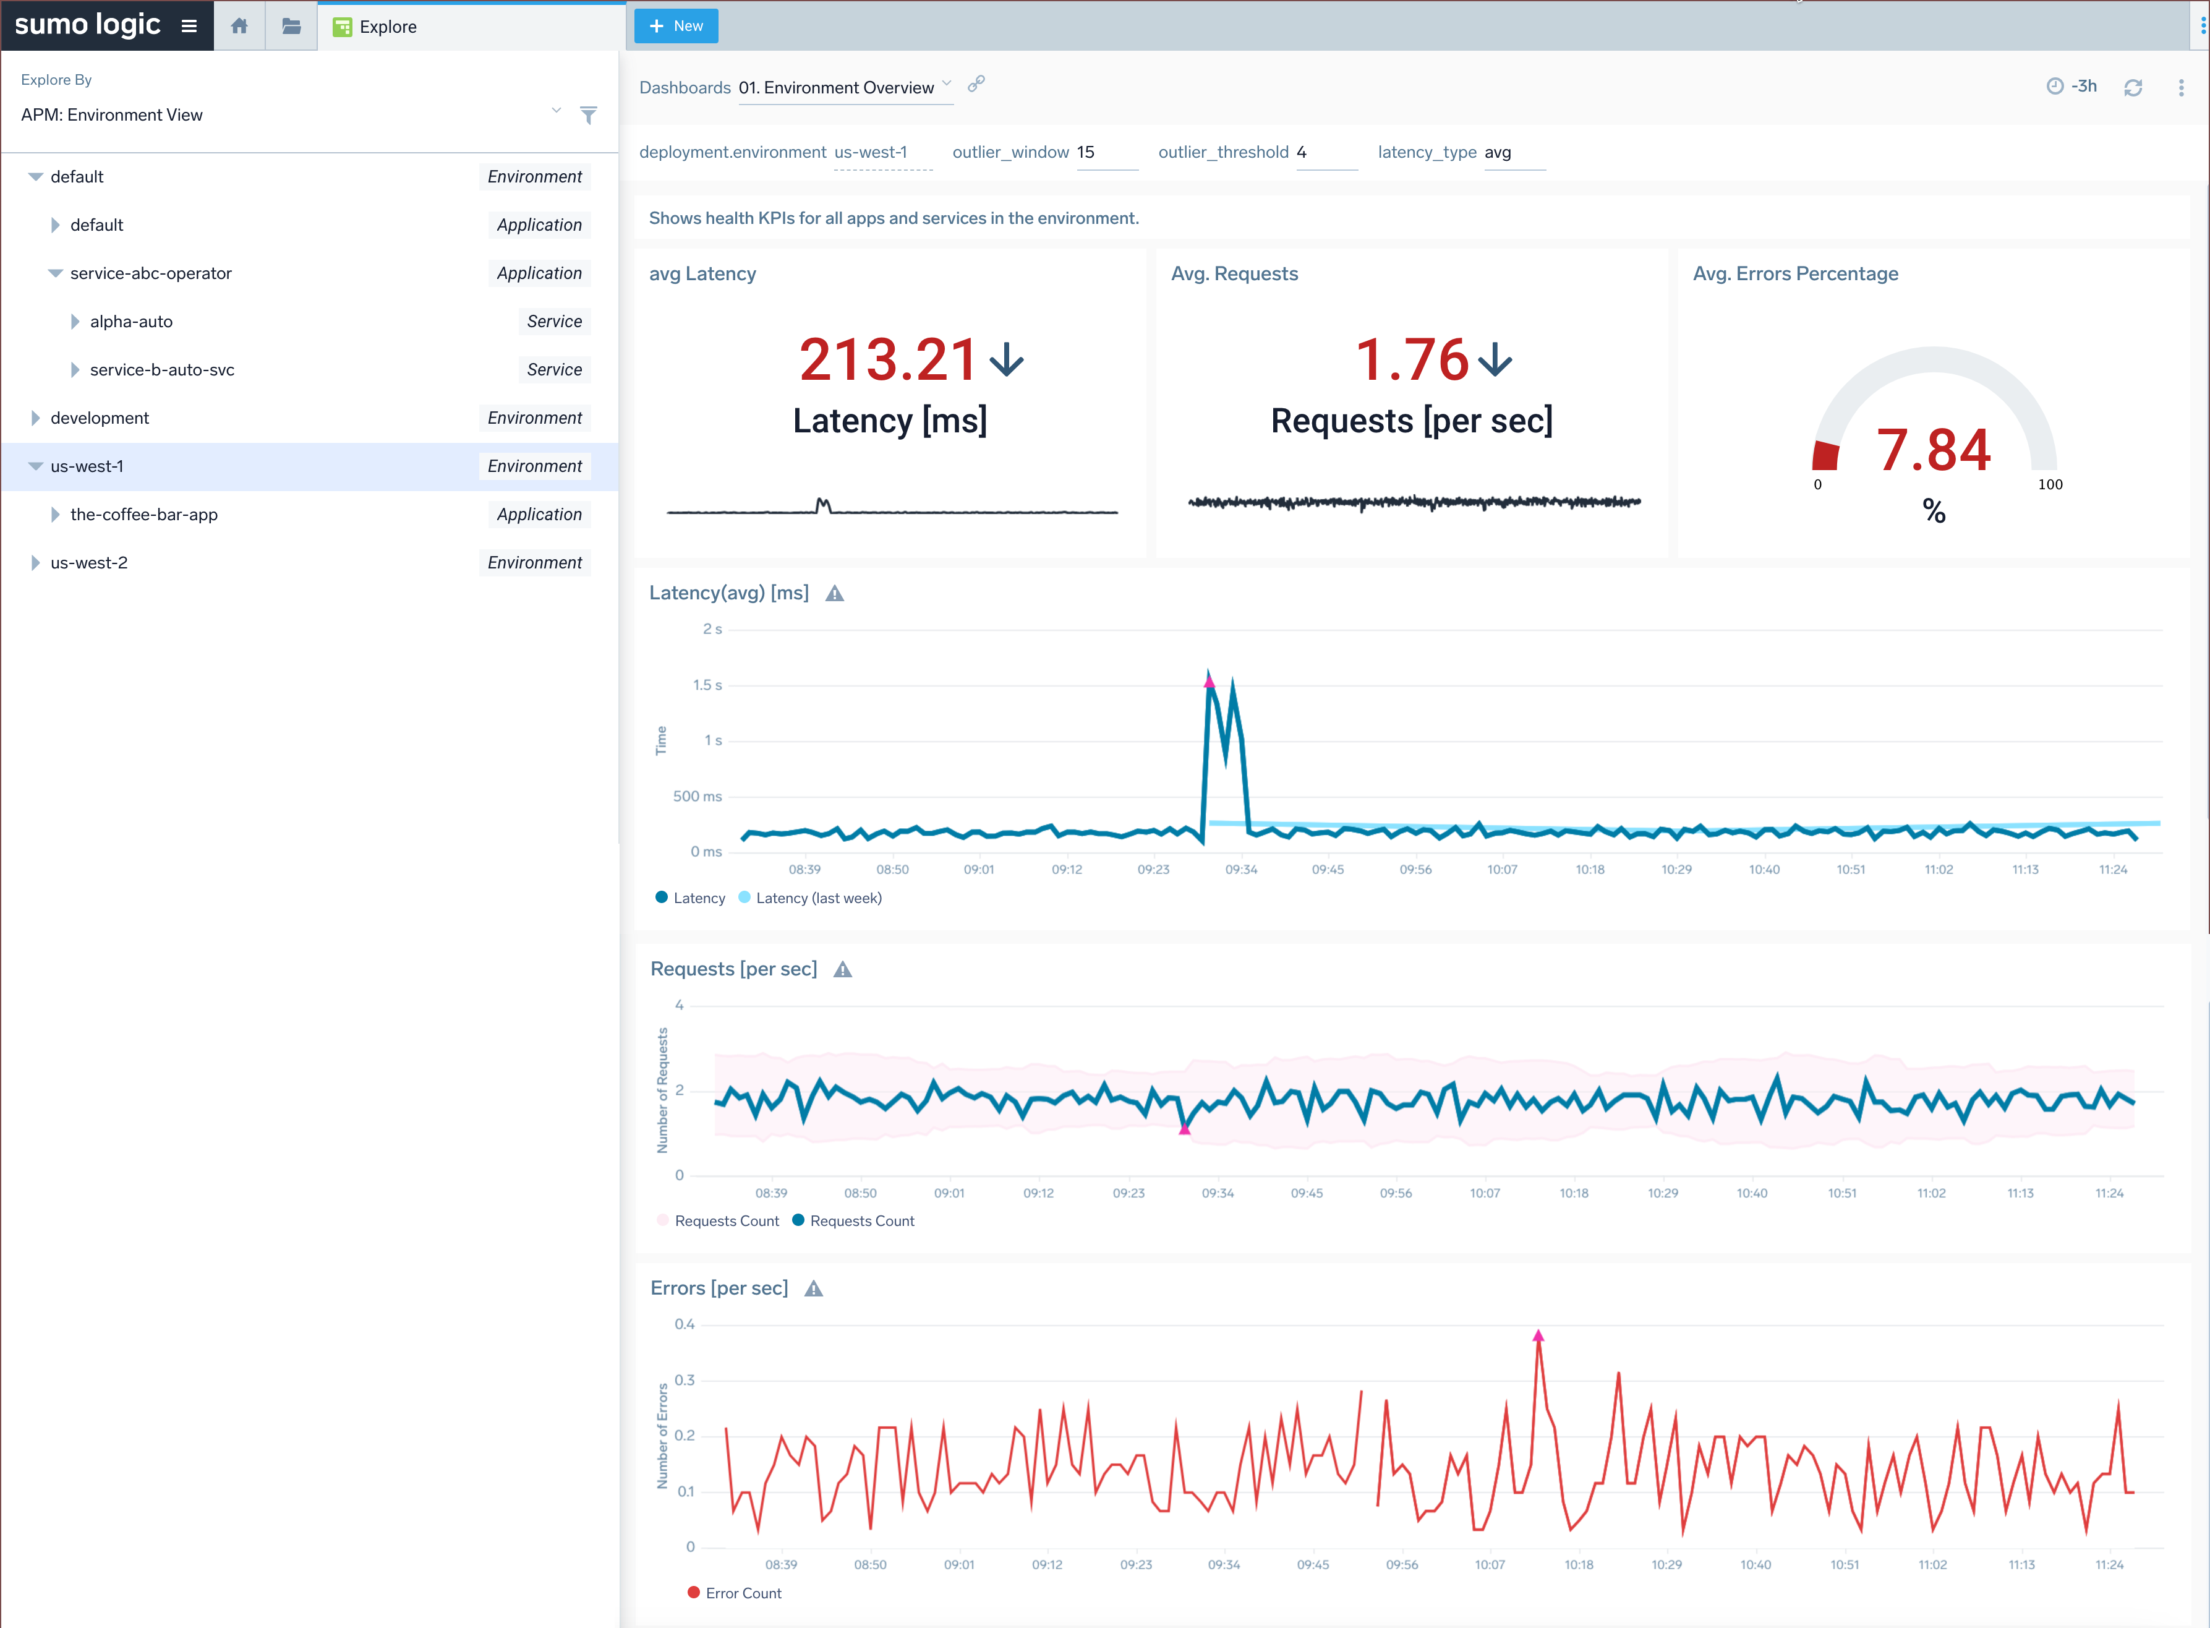Image resolution: width=2210 pixels, height=1628 pixels.
Task: Toggle the blue Requests Count legend line
Action: pyautogui.click(x=853, y=1221)
